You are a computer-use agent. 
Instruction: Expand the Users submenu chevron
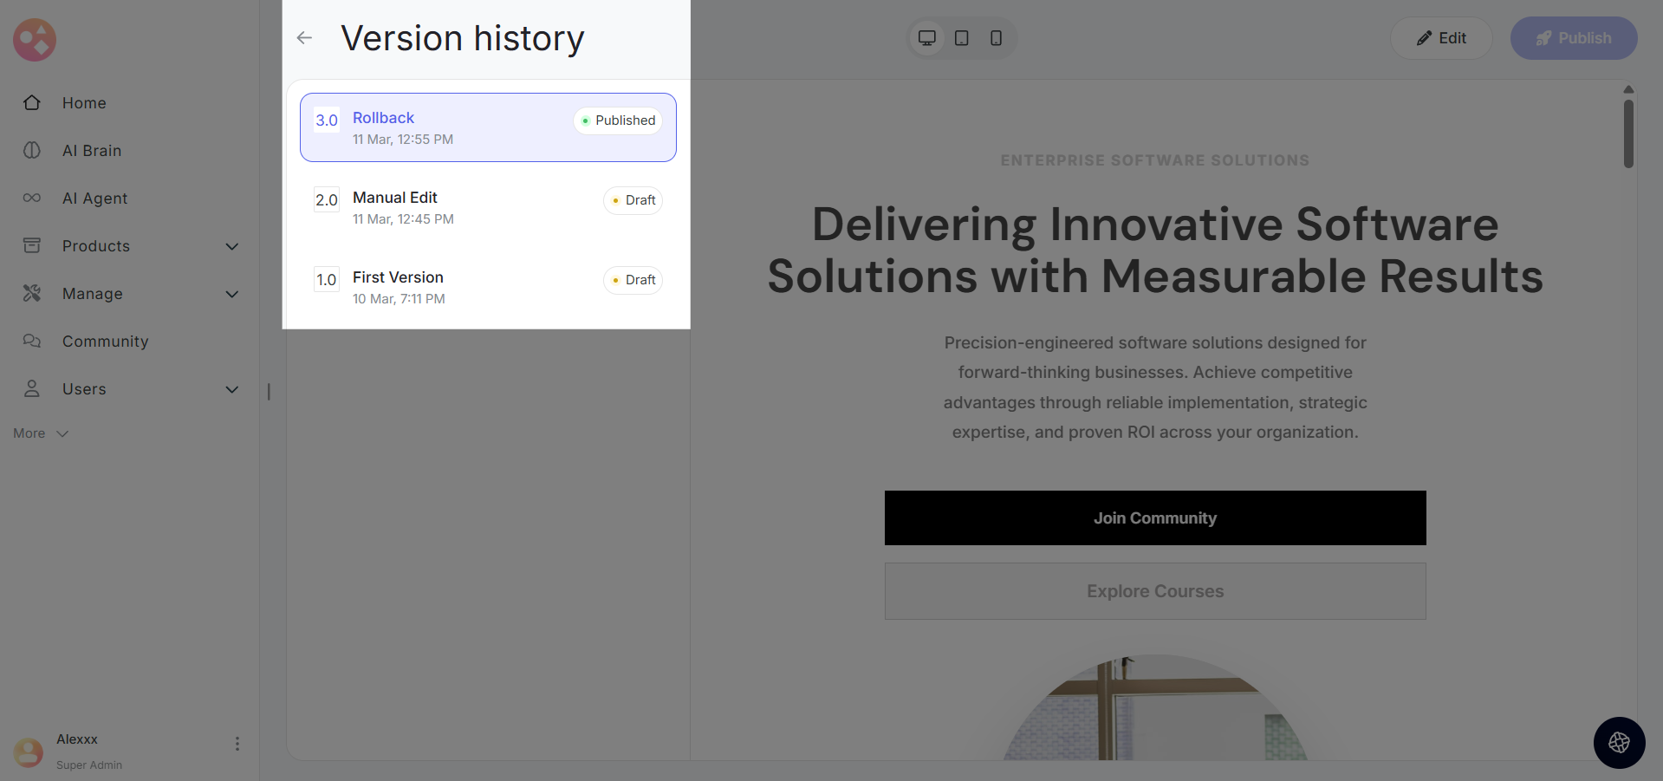pyautogui.click(x=232, y=389)
